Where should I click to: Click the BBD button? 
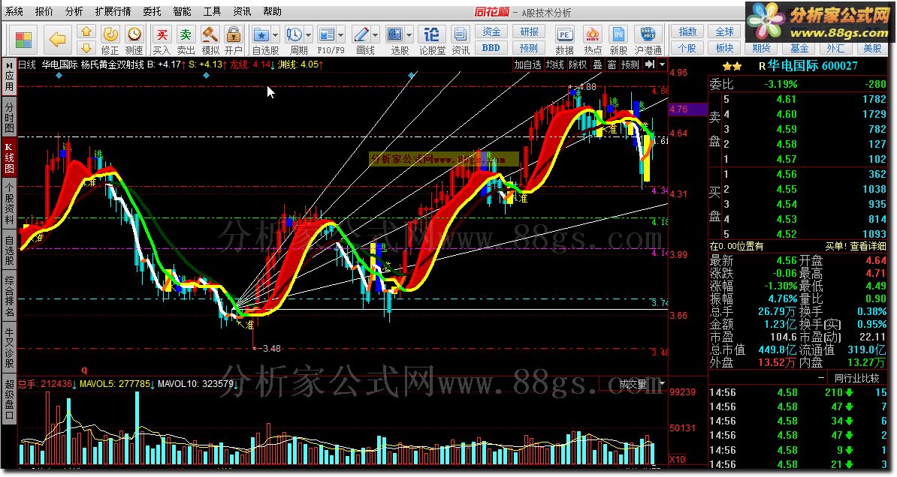point(491,48)
